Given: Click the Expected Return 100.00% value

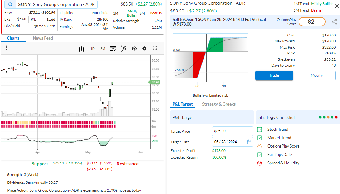Looking at the screenshot, I should 219,157.
